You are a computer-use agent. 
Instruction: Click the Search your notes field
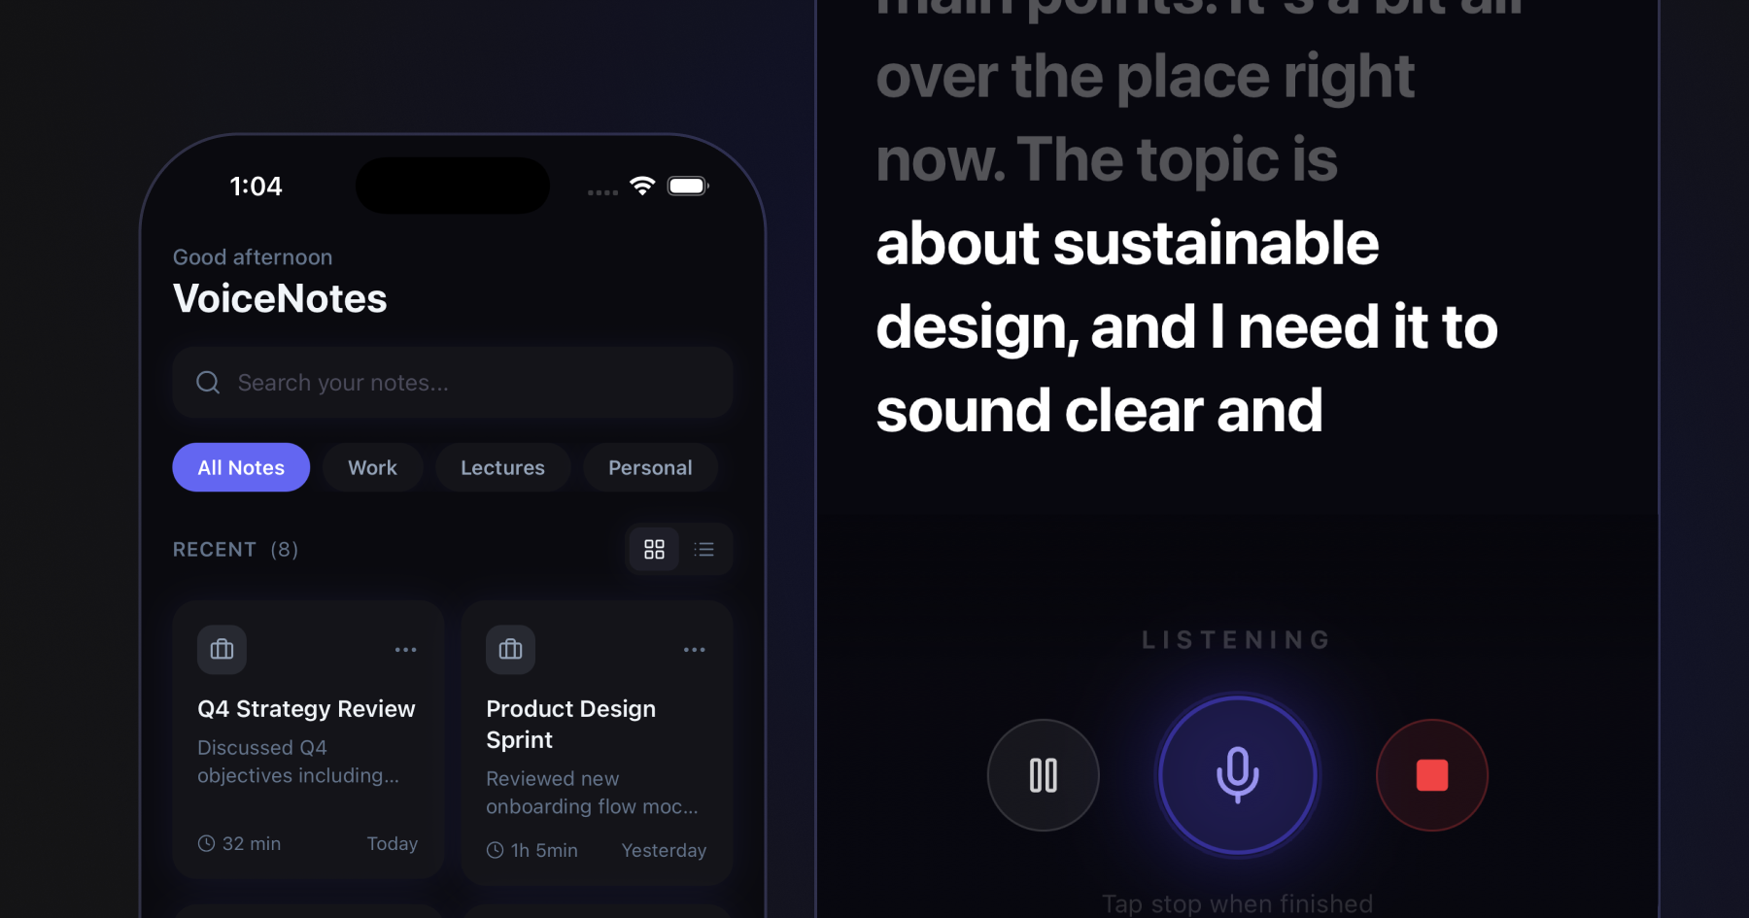pyautogui.click(x=453, y=383)
